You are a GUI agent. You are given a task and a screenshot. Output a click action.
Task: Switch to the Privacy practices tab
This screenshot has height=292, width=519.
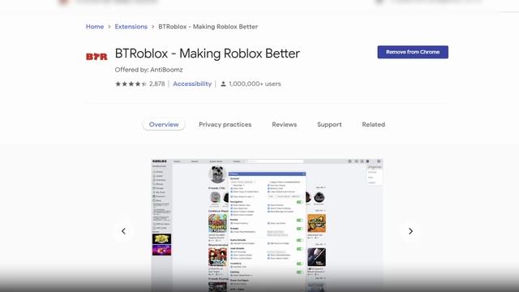click(225, 124)
